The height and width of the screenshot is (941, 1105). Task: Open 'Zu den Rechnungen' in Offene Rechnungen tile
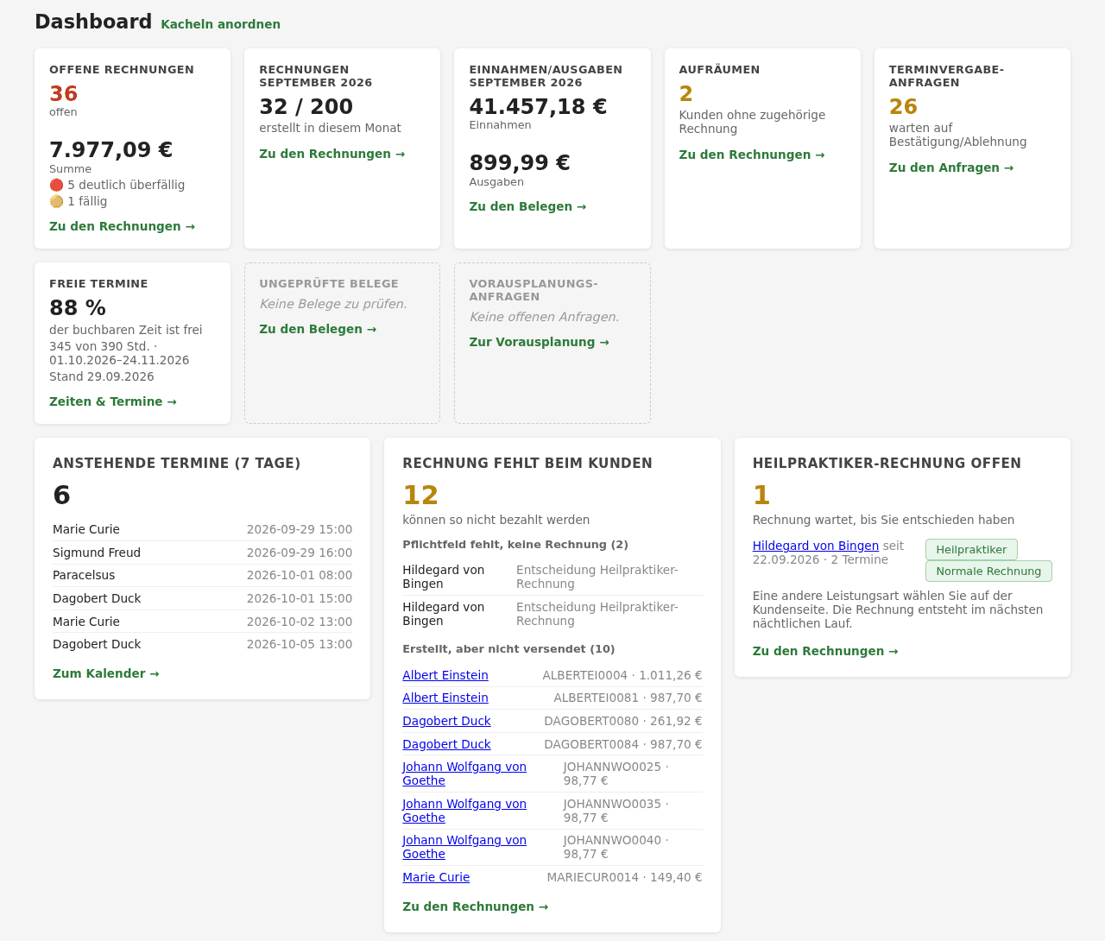[x=122, y=226]
